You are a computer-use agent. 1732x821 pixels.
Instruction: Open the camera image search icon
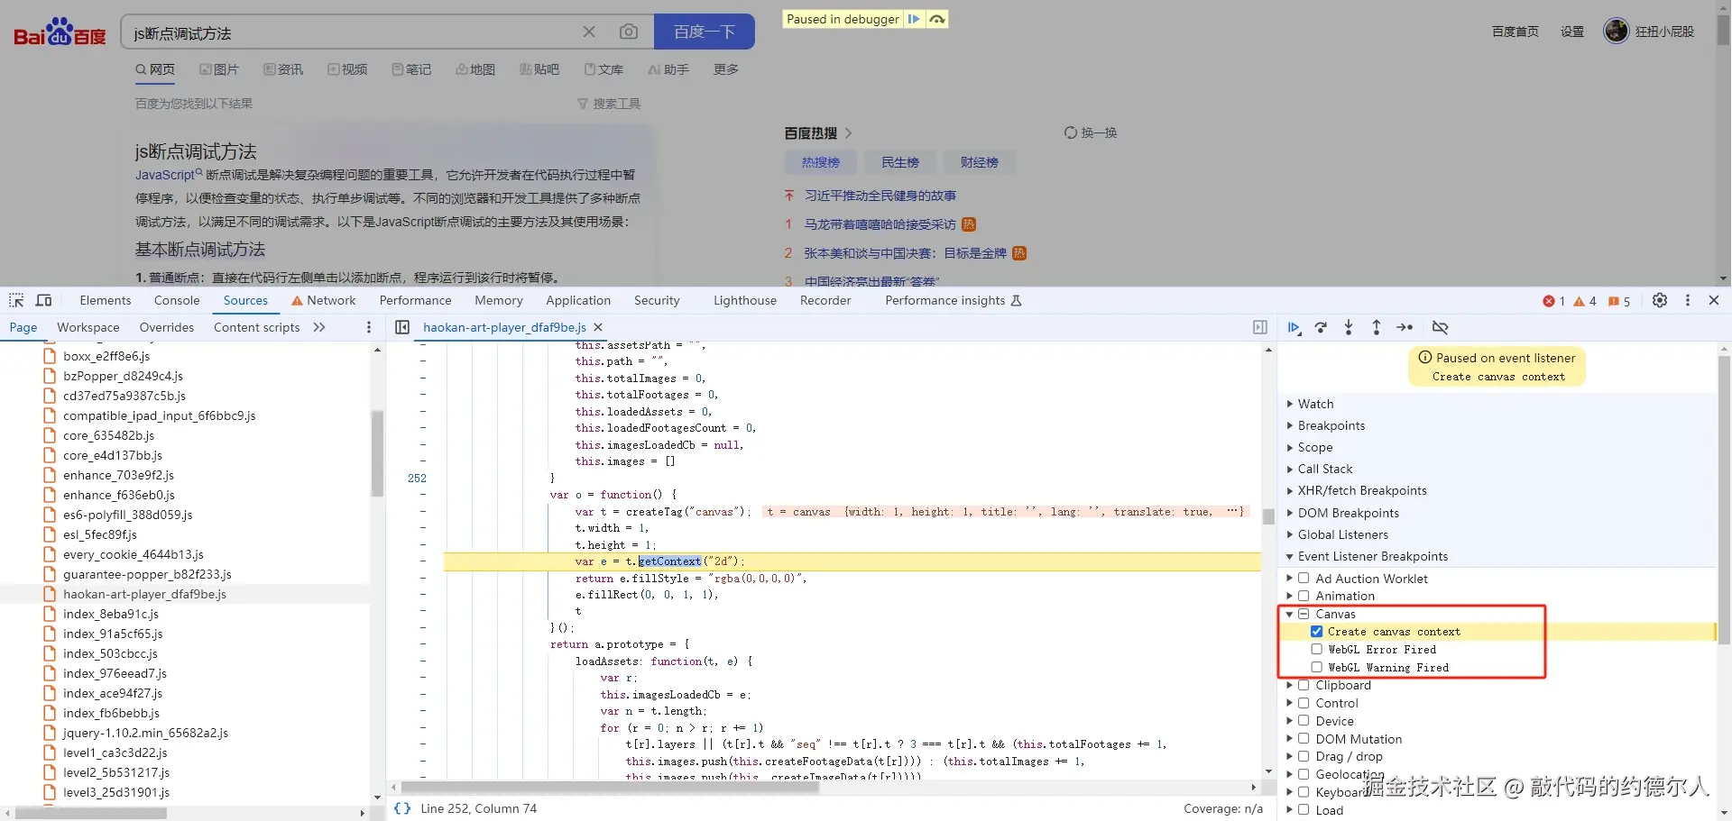(x=629, y=31)
